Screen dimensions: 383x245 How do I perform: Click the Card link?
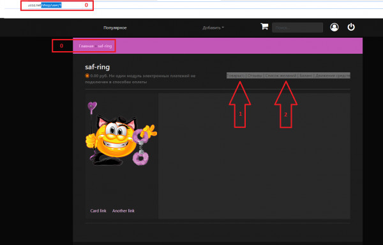[x=98, y=210]
